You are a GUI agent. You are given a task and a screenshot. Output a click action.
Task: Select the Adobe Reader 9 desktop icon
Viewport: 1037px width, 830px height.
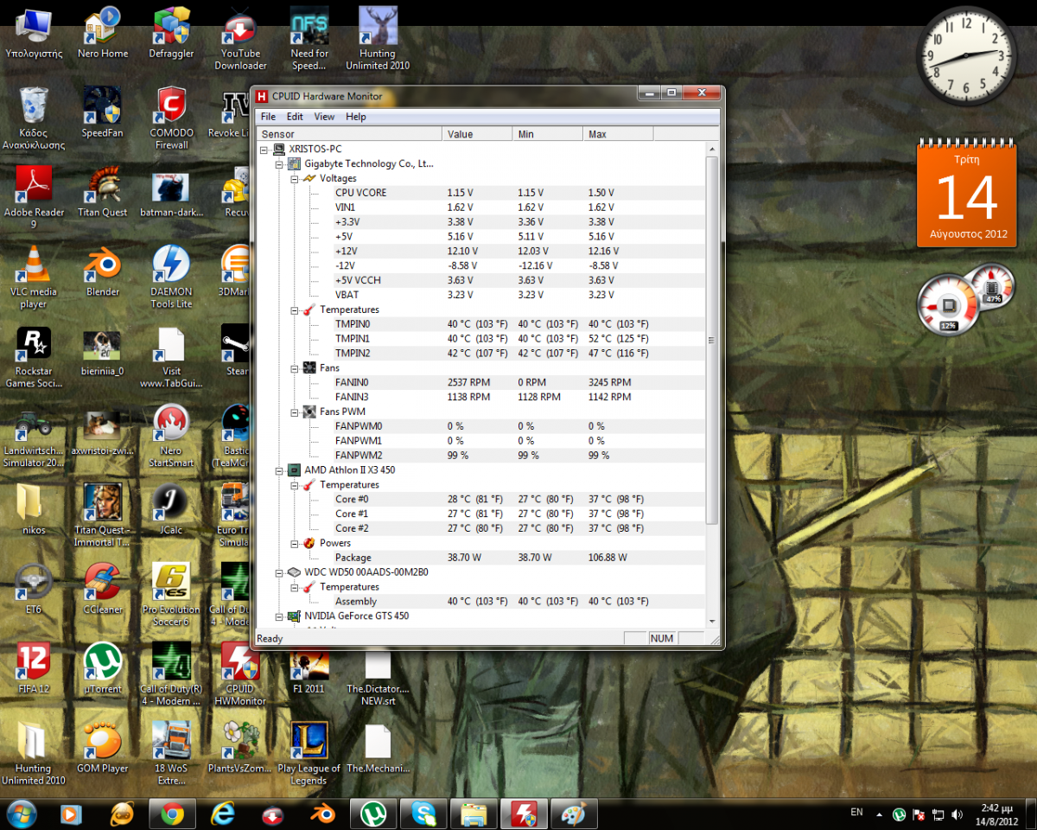(34, 198)
